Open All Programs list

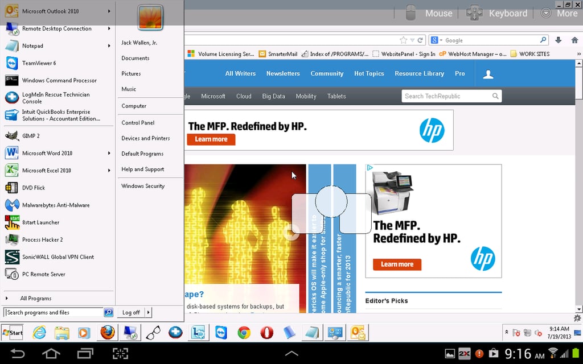(36, 298)
